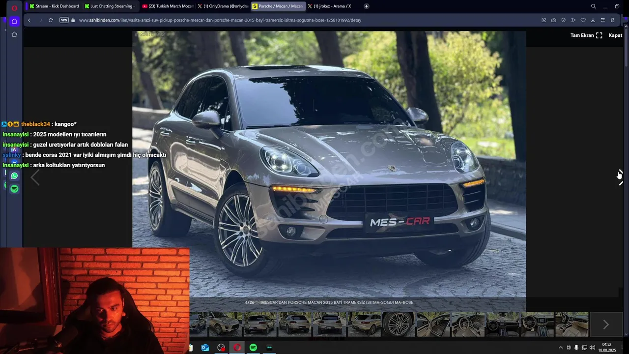This screenshot has width=629, height=354.
Task: Take a snapshot with the camera icon
Action: (x=554, y=20)
